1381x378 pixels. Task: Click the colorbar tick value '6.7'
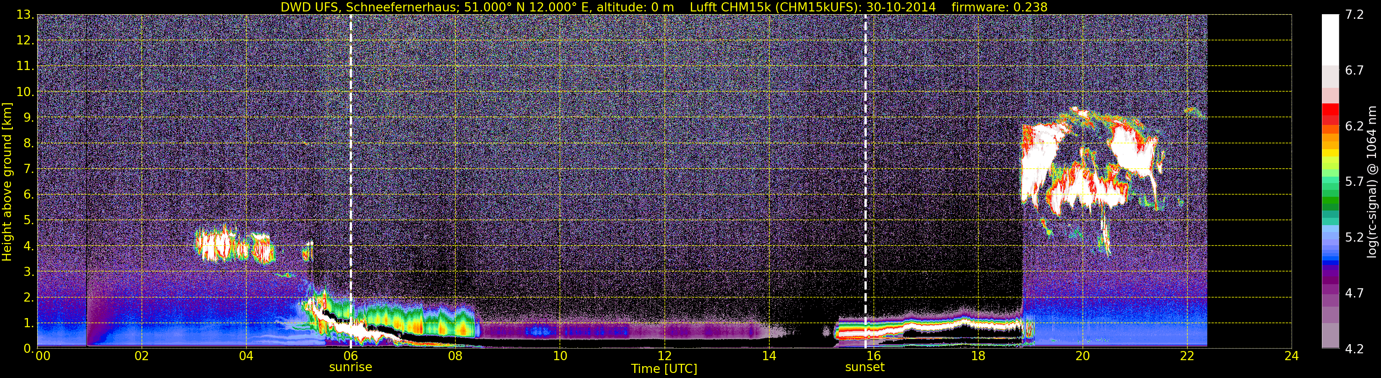click(1355, 70)
